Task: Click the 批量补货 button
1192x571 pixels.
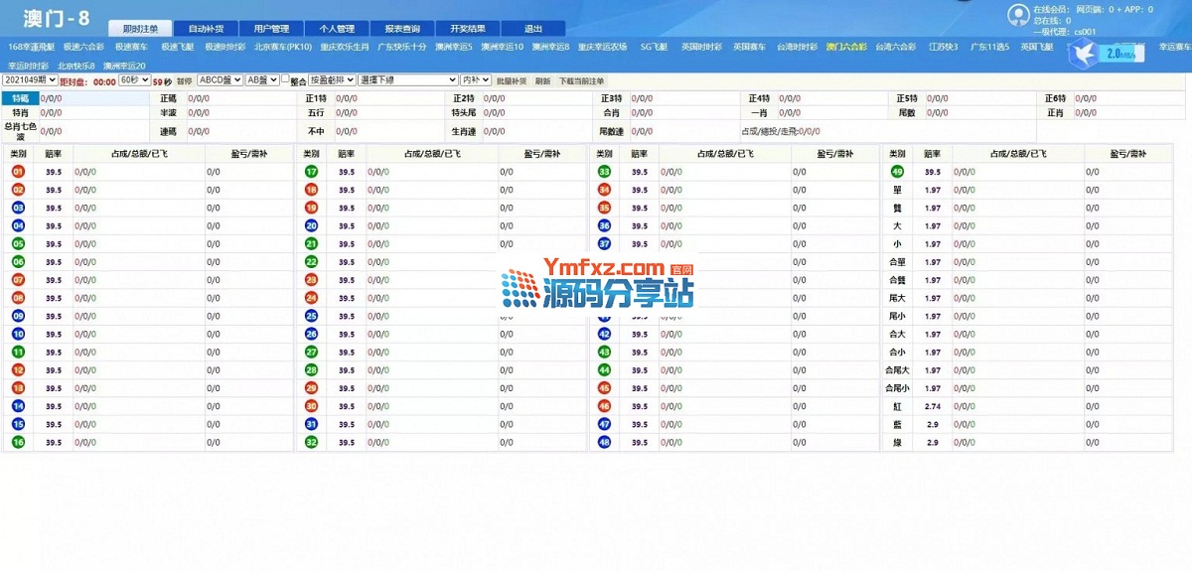Action: [512, 81]
